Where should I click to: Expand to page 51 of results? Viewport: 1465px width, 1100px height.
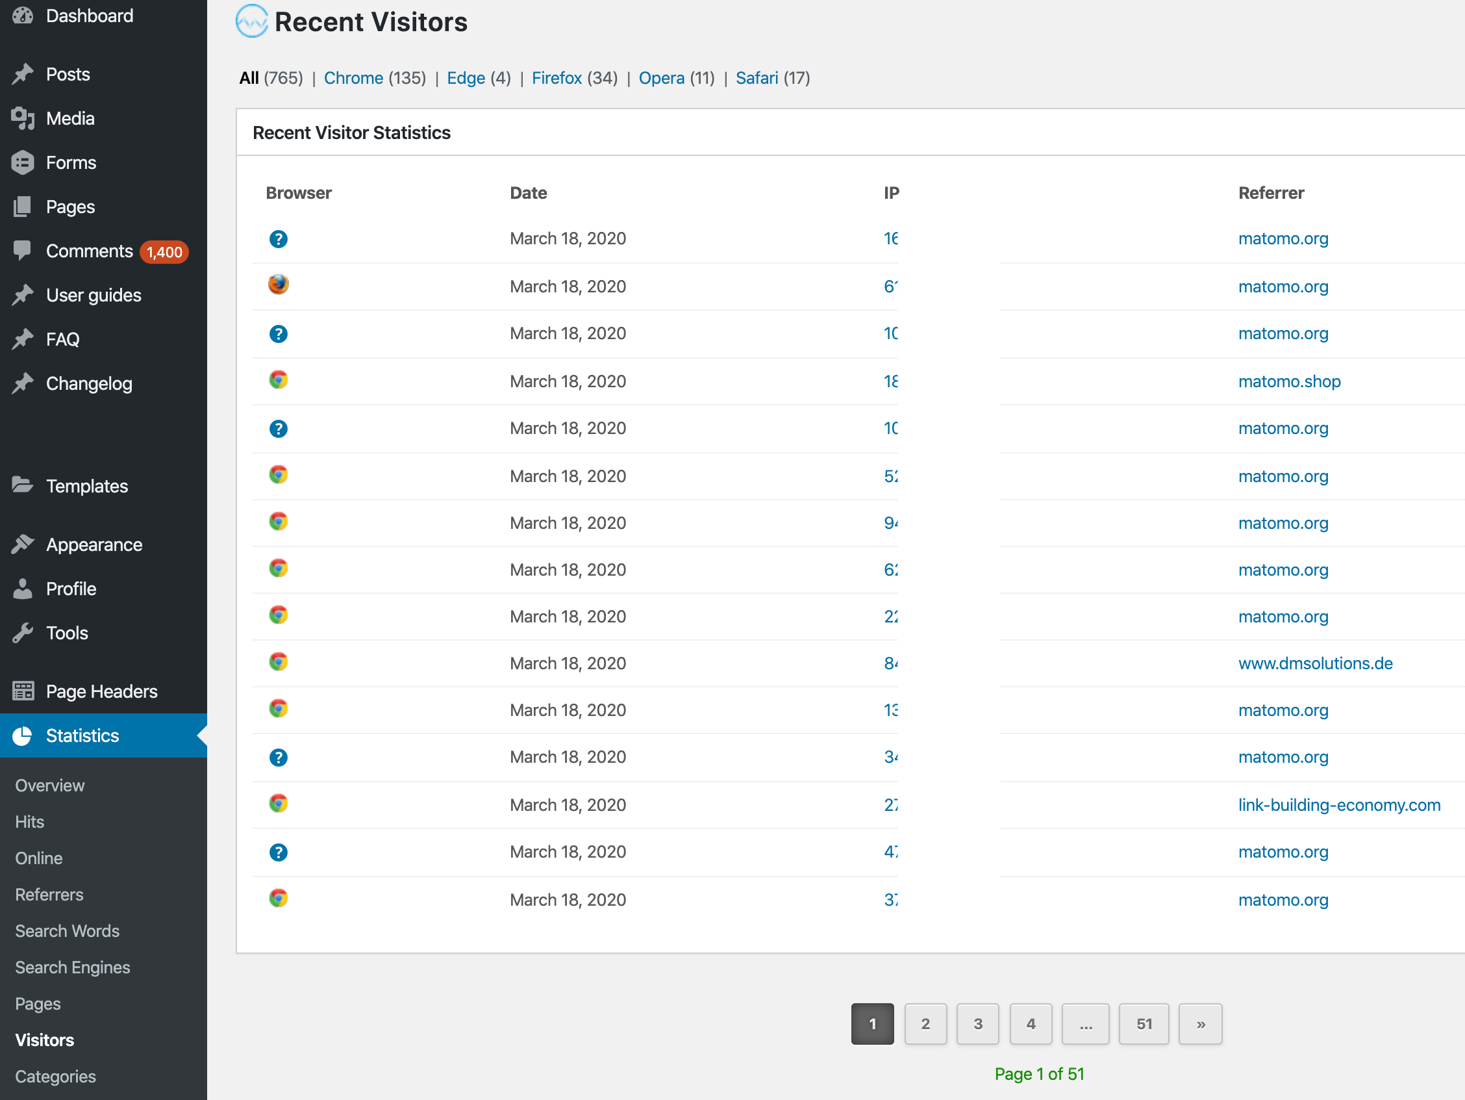point(1144,1024)
